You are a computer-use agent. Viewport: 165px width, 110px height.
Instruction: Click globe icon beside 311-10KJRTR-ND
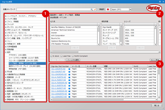pyautogui.click(x=69, y=69)
